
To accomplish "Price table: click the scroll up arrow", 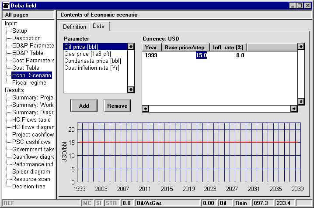I will (301, 47).
